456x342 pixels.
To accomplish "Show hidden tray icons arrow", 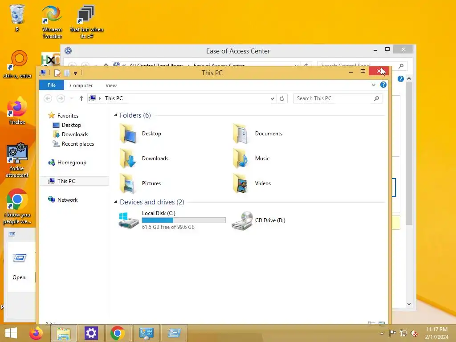I will click(x=382, y=333).
